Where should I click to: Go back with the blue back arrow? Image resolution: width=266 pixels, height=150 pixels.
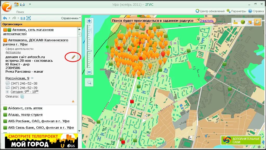tap(5, 18)
